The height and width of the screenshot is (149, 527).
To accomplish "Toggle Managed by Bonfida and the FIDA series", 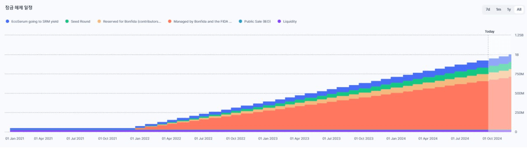I will click(x=203, y=21).
